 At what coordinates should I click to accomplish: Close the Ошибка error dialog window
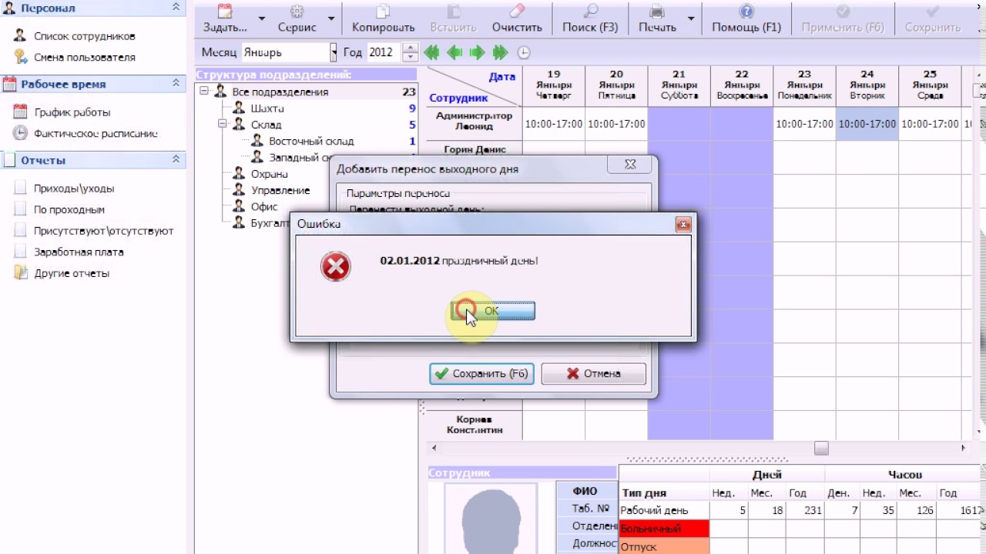682,225
